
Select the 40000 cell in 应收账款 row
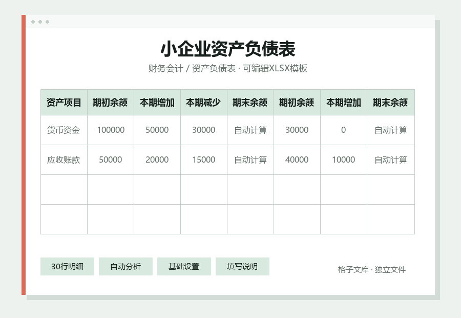pyautogui.click(x=297, y=160)
